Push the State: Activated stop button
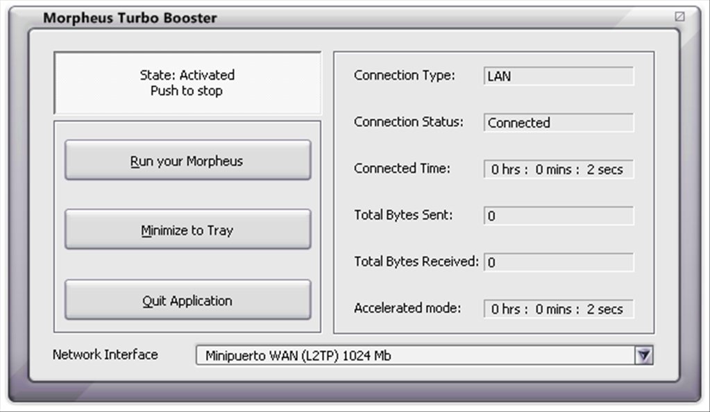This screenshot has width=710, height=412. click(187, 83)
